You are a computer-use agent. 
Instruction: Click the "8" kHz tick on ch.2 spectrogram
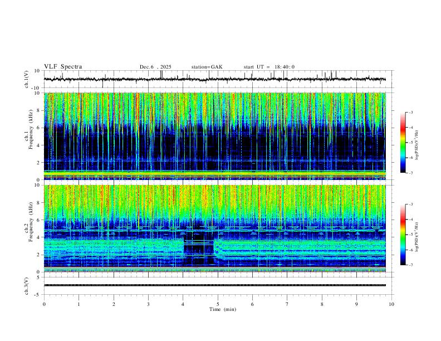(38, 203)
